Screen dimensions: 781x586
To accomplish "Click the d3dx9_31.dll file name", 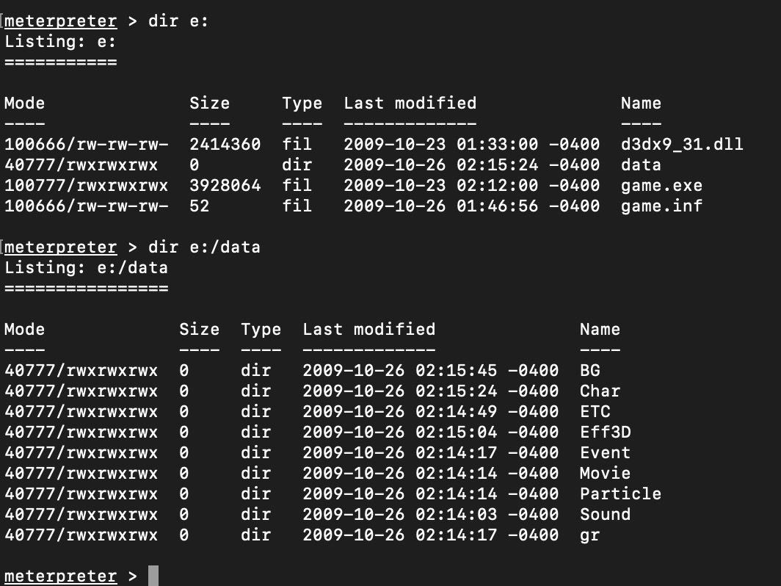I will tap(682, 145).
